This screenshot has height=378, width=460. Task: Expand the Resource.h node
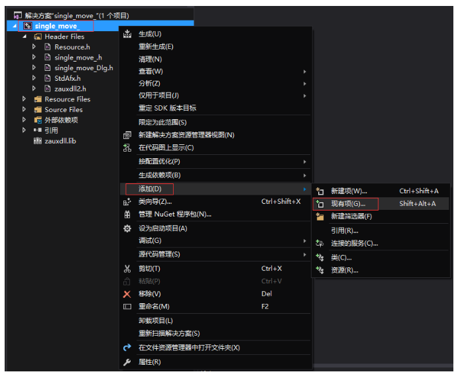[x=34, y=46]
